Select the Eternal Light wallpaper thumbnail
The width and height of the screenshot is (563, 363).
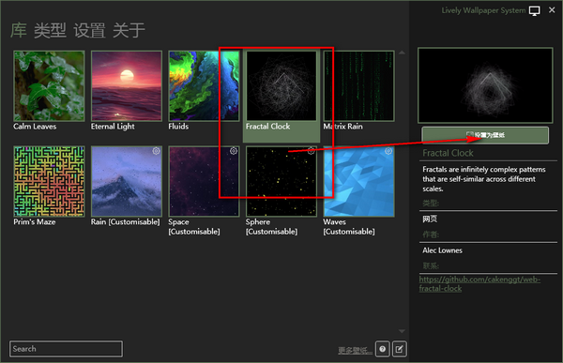pyautogui.click(x=127, y=85)
